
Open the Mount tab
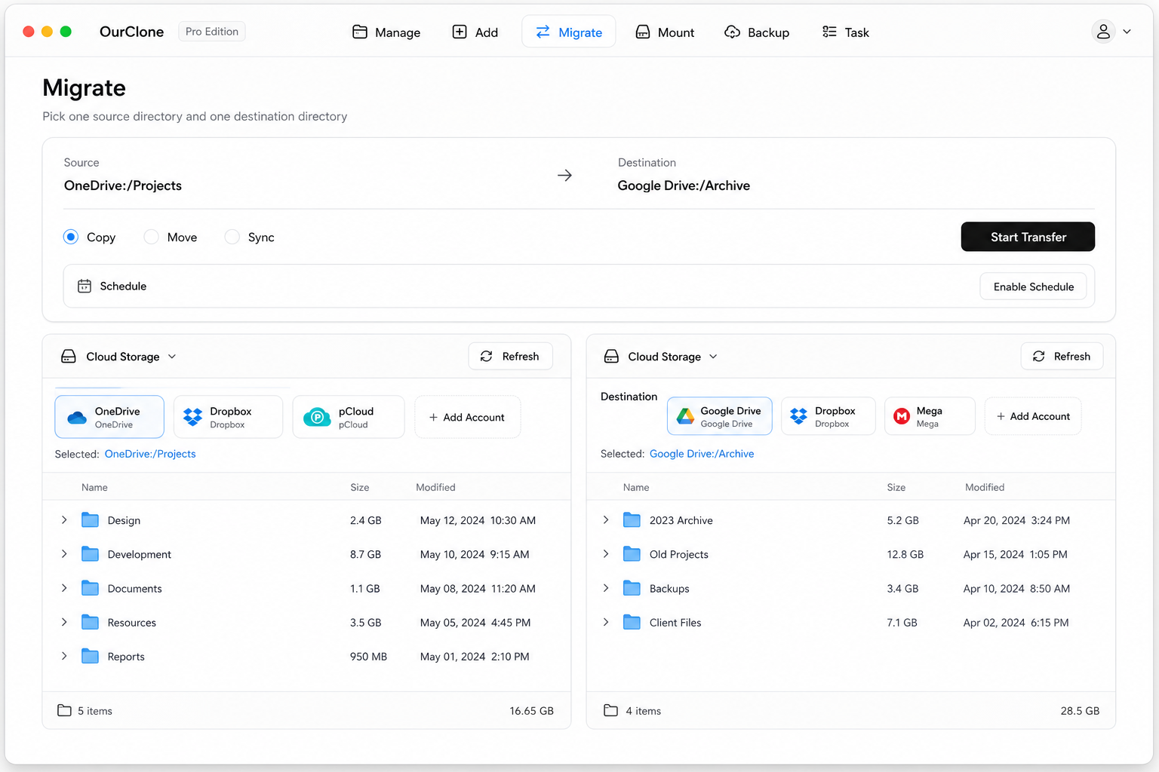point(665,32)
